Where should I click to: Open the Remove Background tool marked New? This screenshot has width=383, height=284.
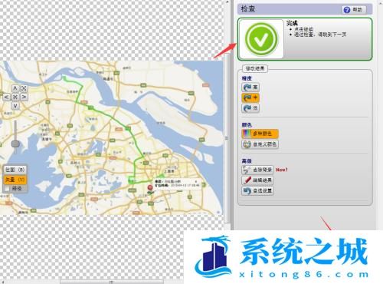click(x=257, y=170)
